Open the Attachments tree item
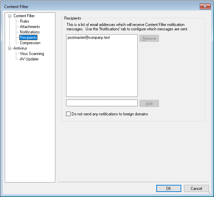 coord(30,27)
